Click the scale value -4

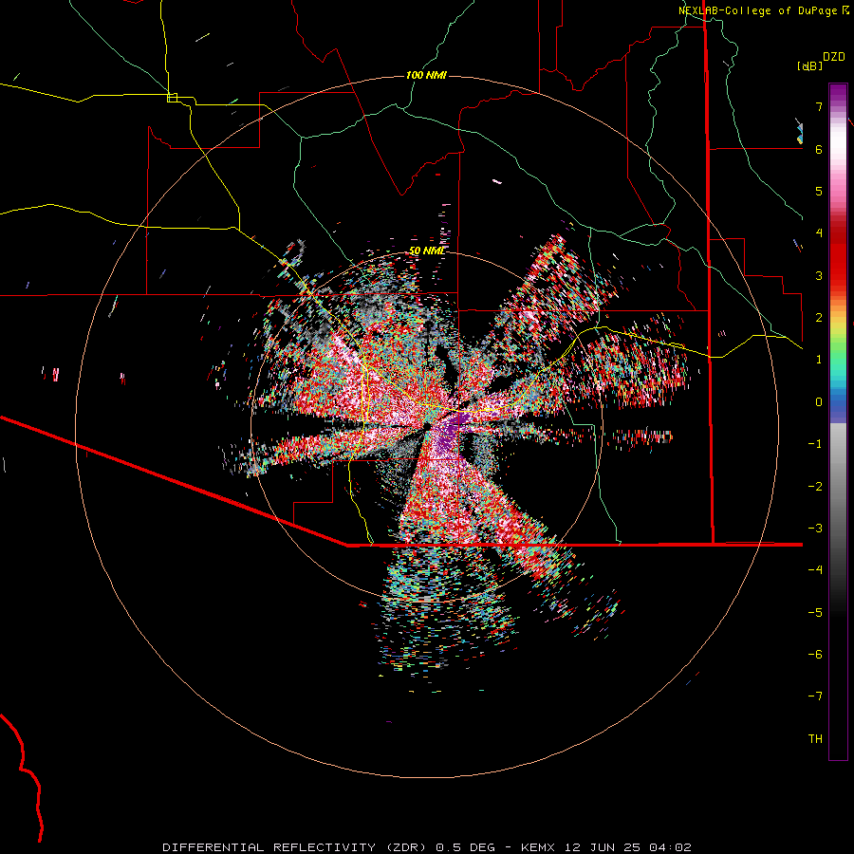[815, 570]
